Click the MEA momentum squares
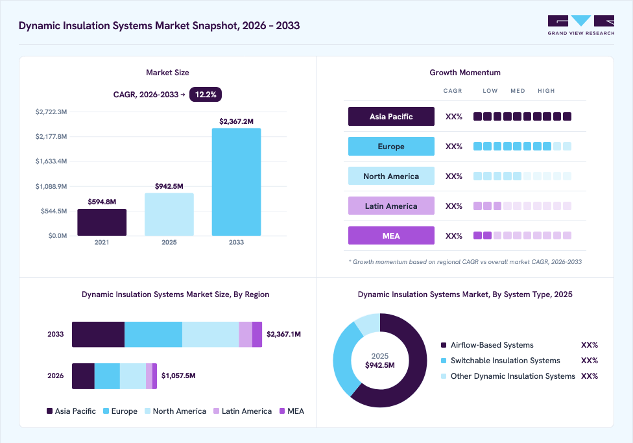Screen dimensions: 633x443 pyautogui.click(x=522, y=235)
